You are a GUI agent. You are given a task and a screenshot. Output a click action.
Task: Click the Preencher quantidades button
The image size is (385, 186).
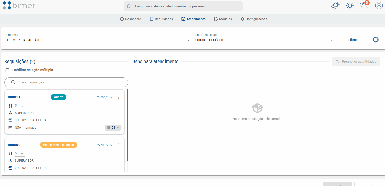356,61
